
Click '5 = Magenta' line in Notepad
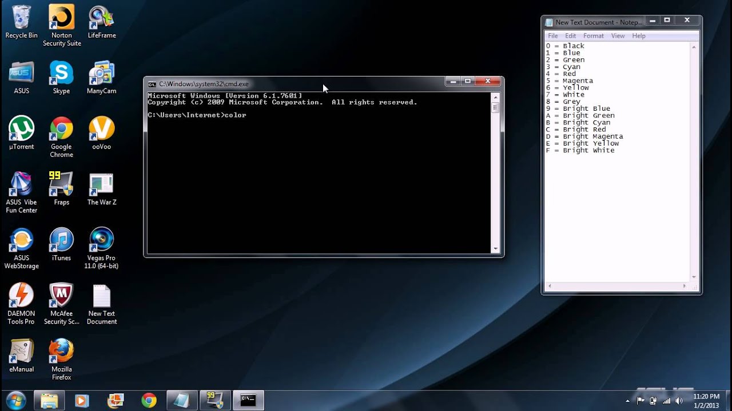click(x=570, y=80)
